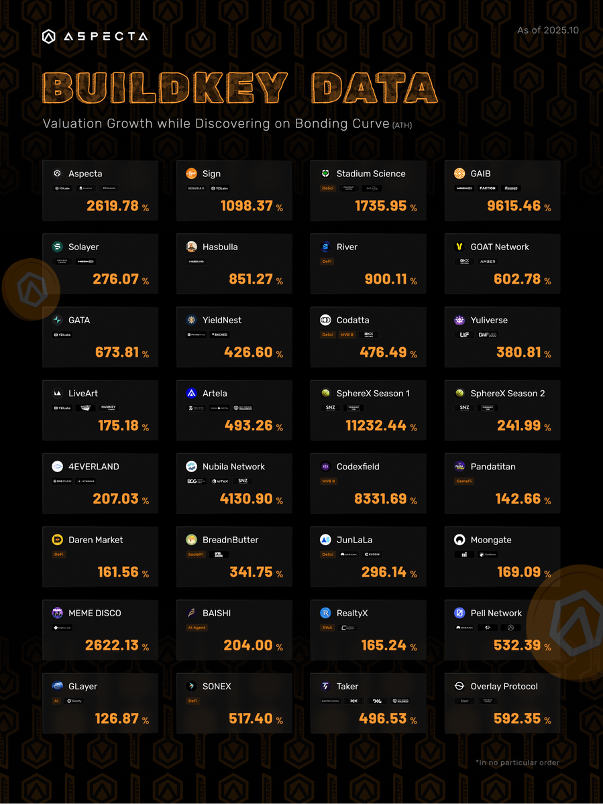
Task: Click the BUILDKEY DATA title
Action: [239, 88]
